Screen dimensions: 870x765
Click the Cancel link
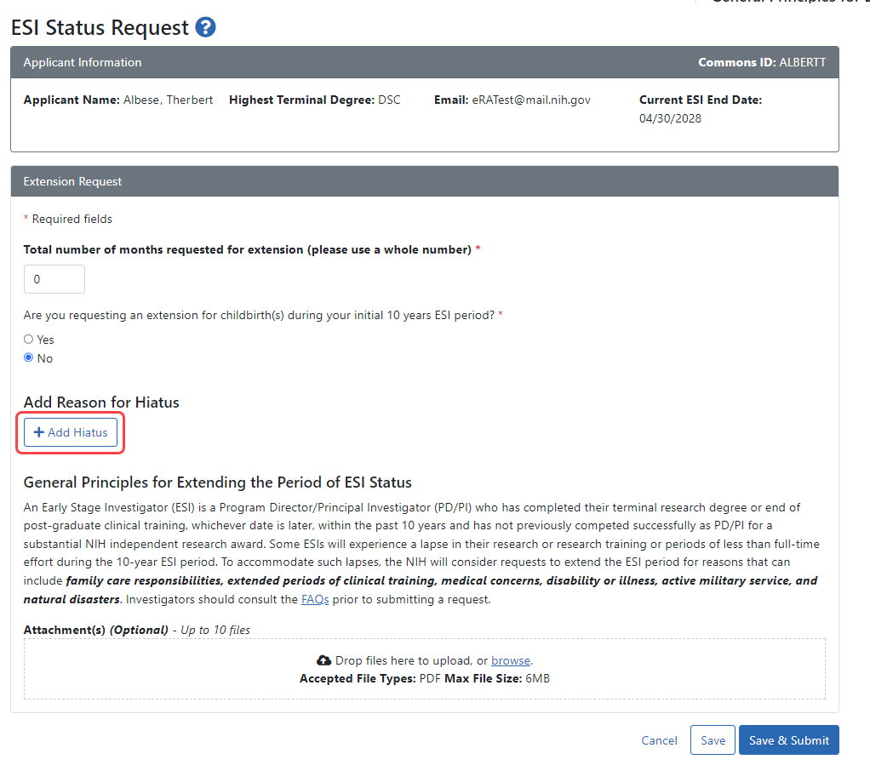(x=659, y=740)
